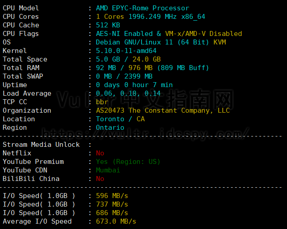This screenshot has height=229, width=287.
Task: Click the VM-x/AMD-V Disabled flag text
Action: [x=203, y=34]
